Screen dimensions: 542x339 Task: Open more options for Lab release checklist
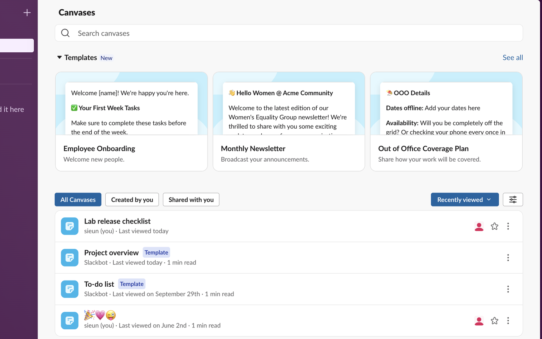point(508,226)
